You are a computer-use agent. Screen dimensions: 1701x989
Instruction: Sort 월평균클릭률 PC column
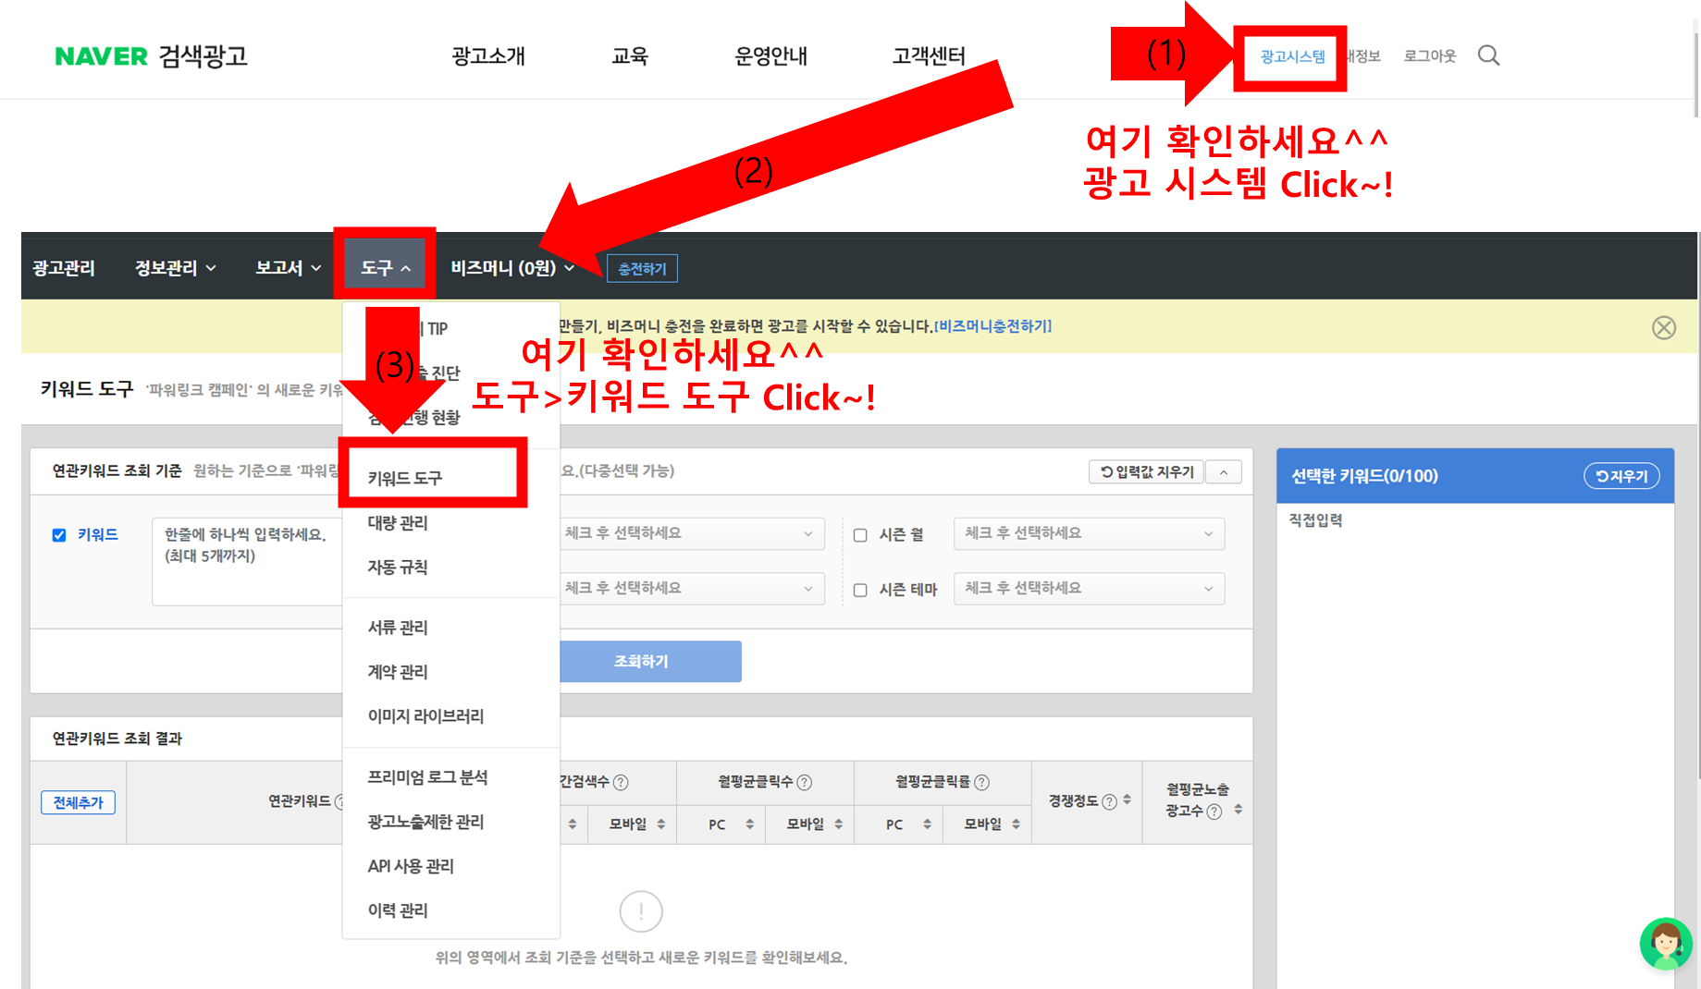[x=927, y=824]
